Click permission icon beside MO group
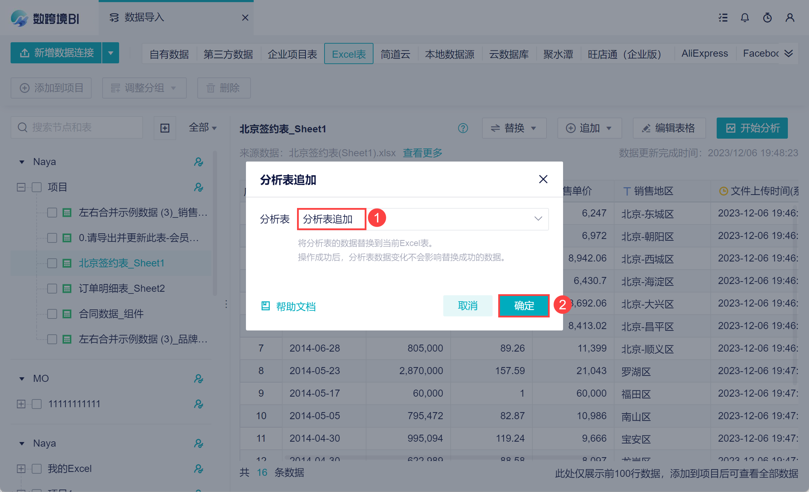Viewport: 809px width, 492px height. 199,379
